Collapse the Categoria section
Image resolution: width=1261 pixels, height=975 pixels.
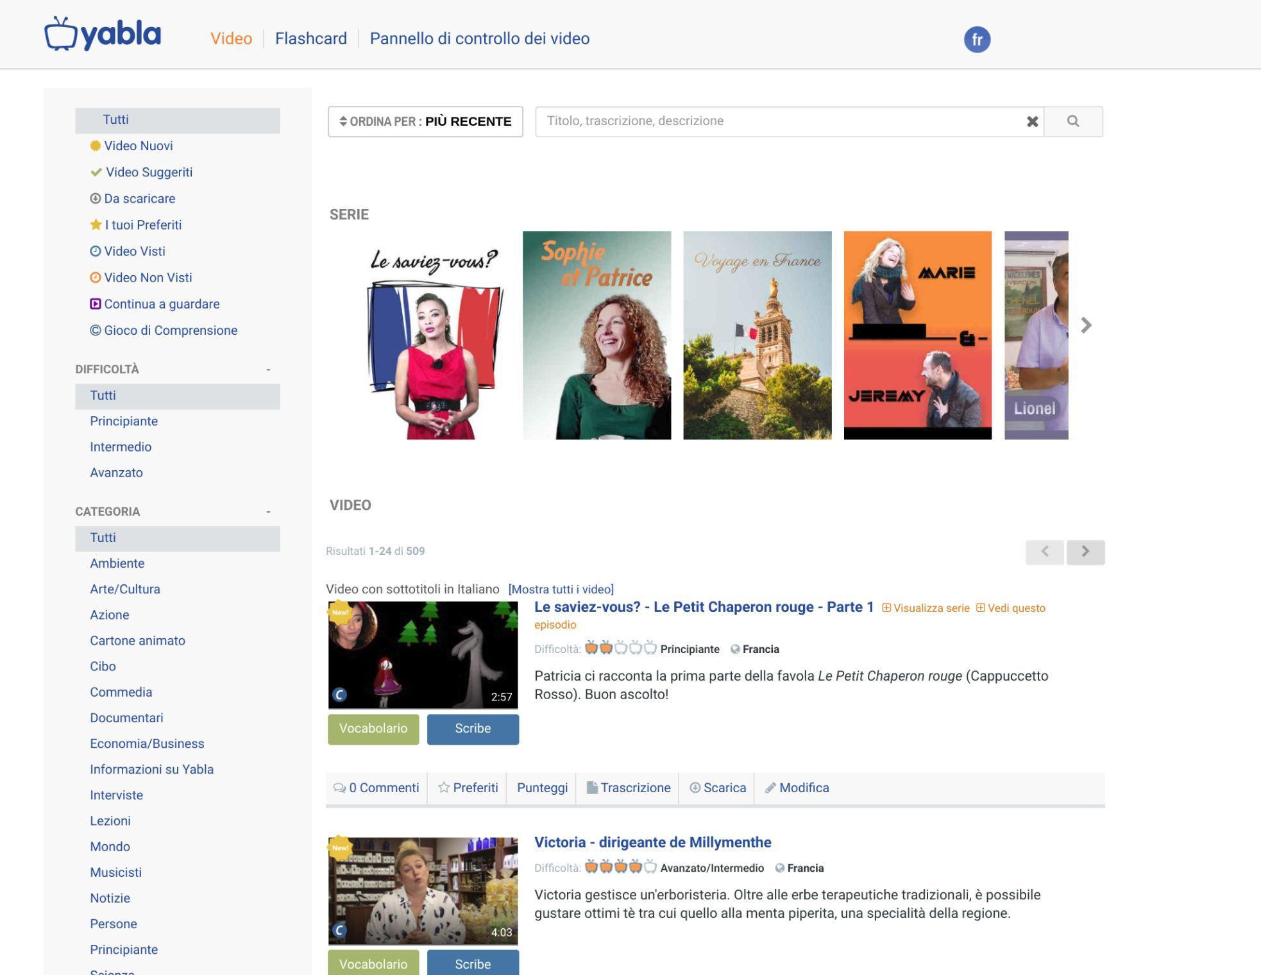pos(268,512)
